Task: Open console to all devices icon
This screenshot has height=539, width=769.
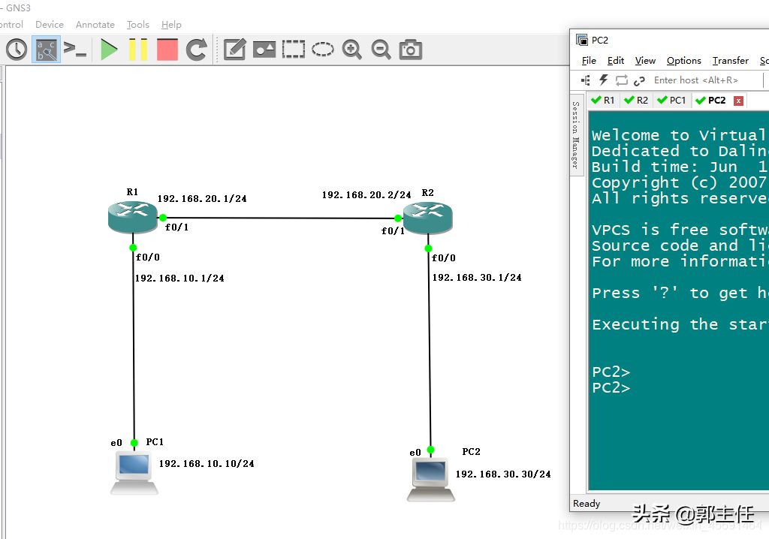Action: point(75,50)
